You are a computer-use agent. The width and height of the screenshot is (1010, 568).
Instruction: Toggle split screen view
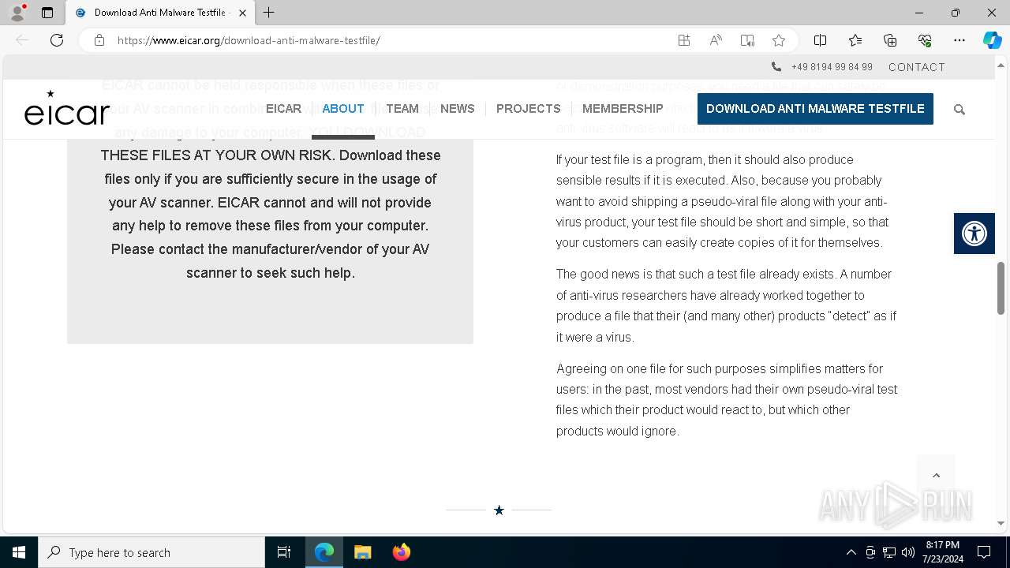point(821,40)
